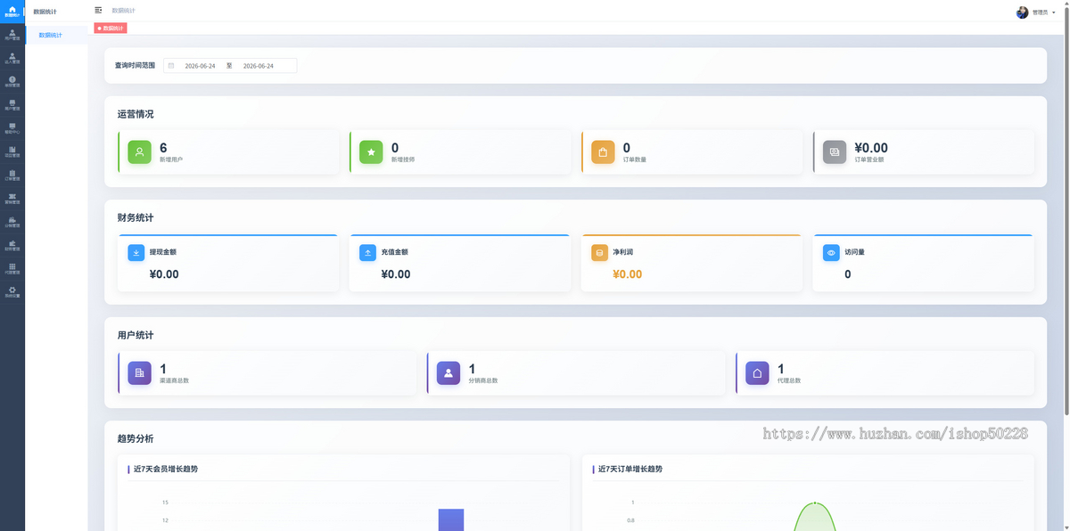1070x531 pixels.
Task: Click the 访问量 eye icon
Action: [831, 252]
